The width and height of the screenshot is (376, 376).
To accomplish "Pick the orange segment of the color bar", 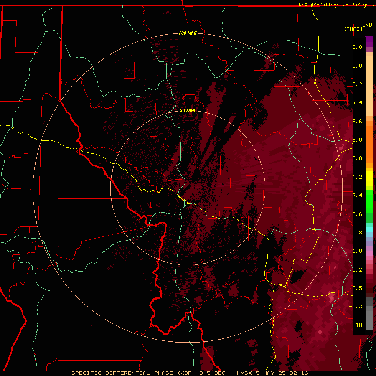I will pos(369,142).
